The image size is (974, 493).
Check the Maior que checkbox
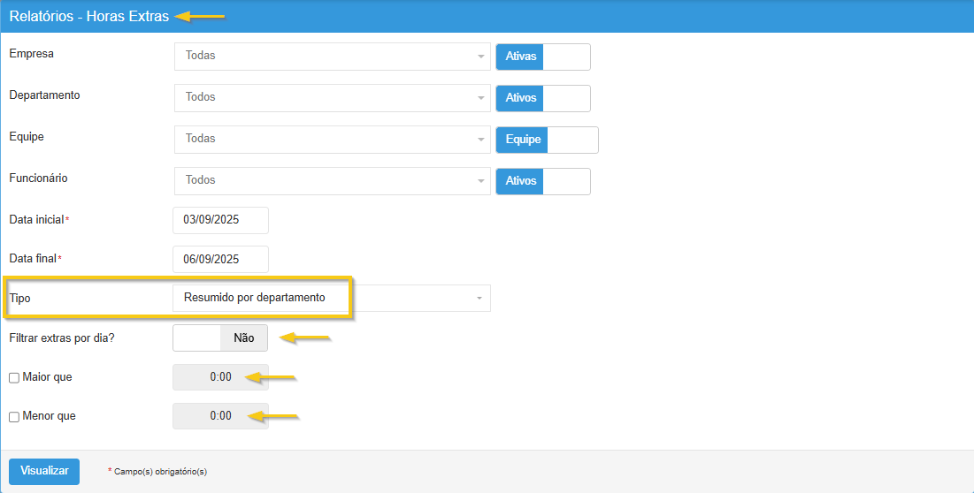14,378
